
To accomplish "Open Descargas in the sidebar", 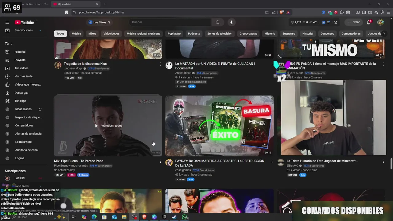I will pos(24,93).
